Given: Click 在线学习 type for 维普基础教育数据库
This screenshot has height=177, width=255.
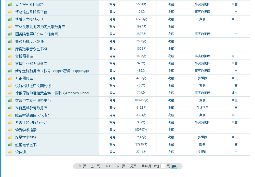Looking at the screenshot, I should coord(202,108).
